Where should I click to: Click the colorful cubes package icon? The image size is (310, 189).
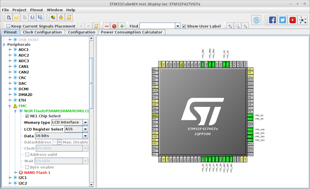[x=53, y=18]
